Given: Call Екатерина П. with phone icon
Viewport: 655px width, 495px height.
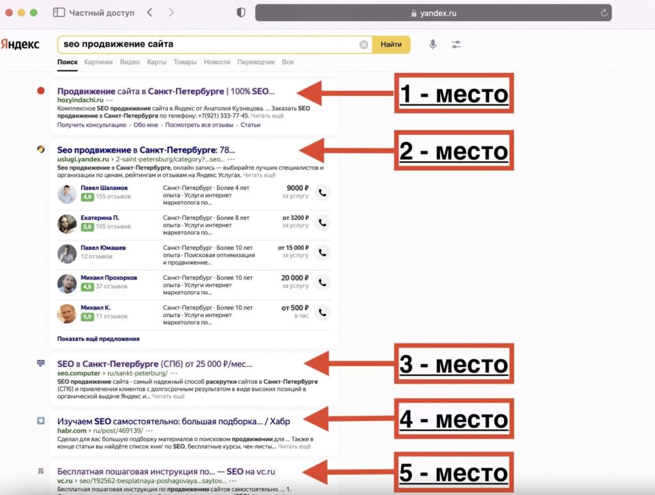Looking at the screenshot, I should [x=322, y=223].
